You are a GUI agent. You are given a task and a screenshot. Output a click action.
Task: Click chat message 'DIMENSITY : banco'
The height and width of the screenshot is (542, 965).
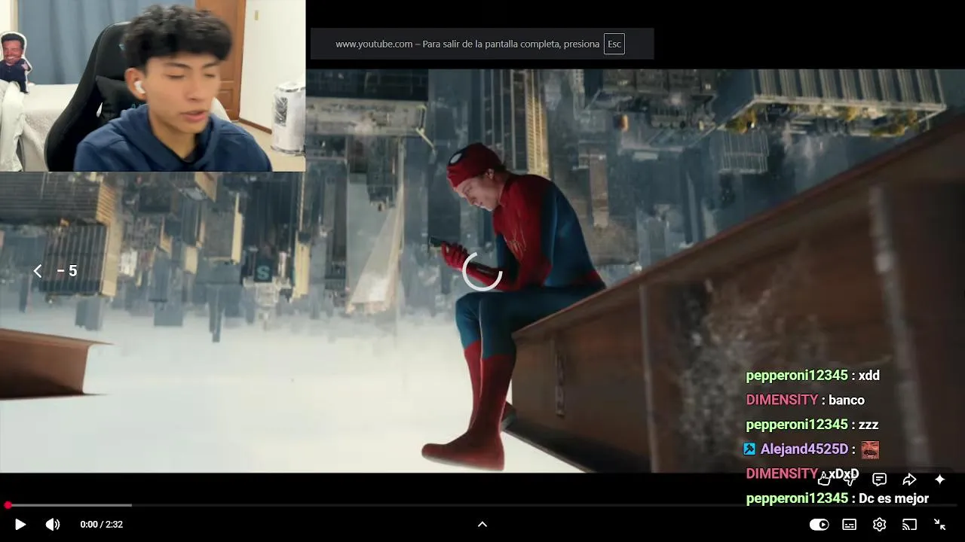point(805,400)
